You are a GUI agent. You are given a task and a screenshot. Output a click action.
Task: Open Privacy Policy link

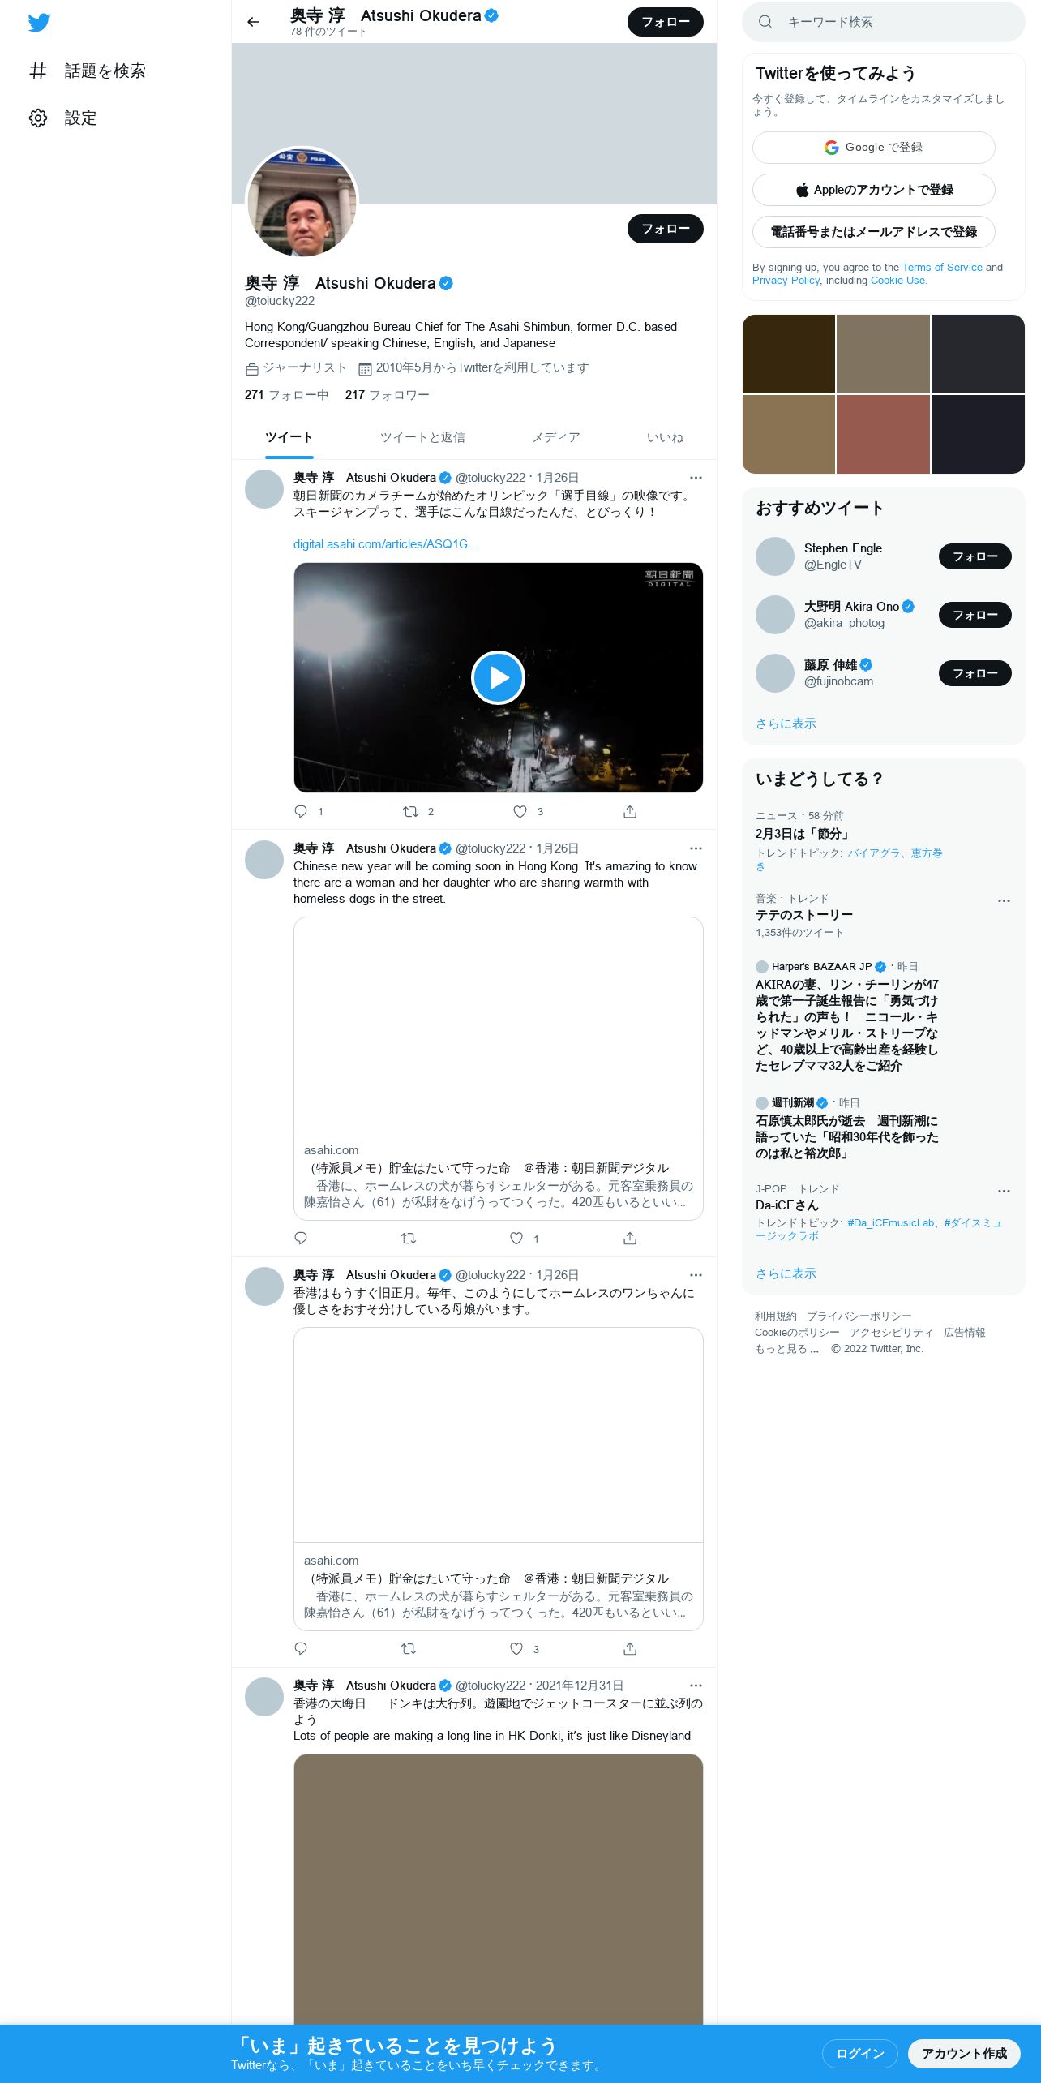point(786,281)
